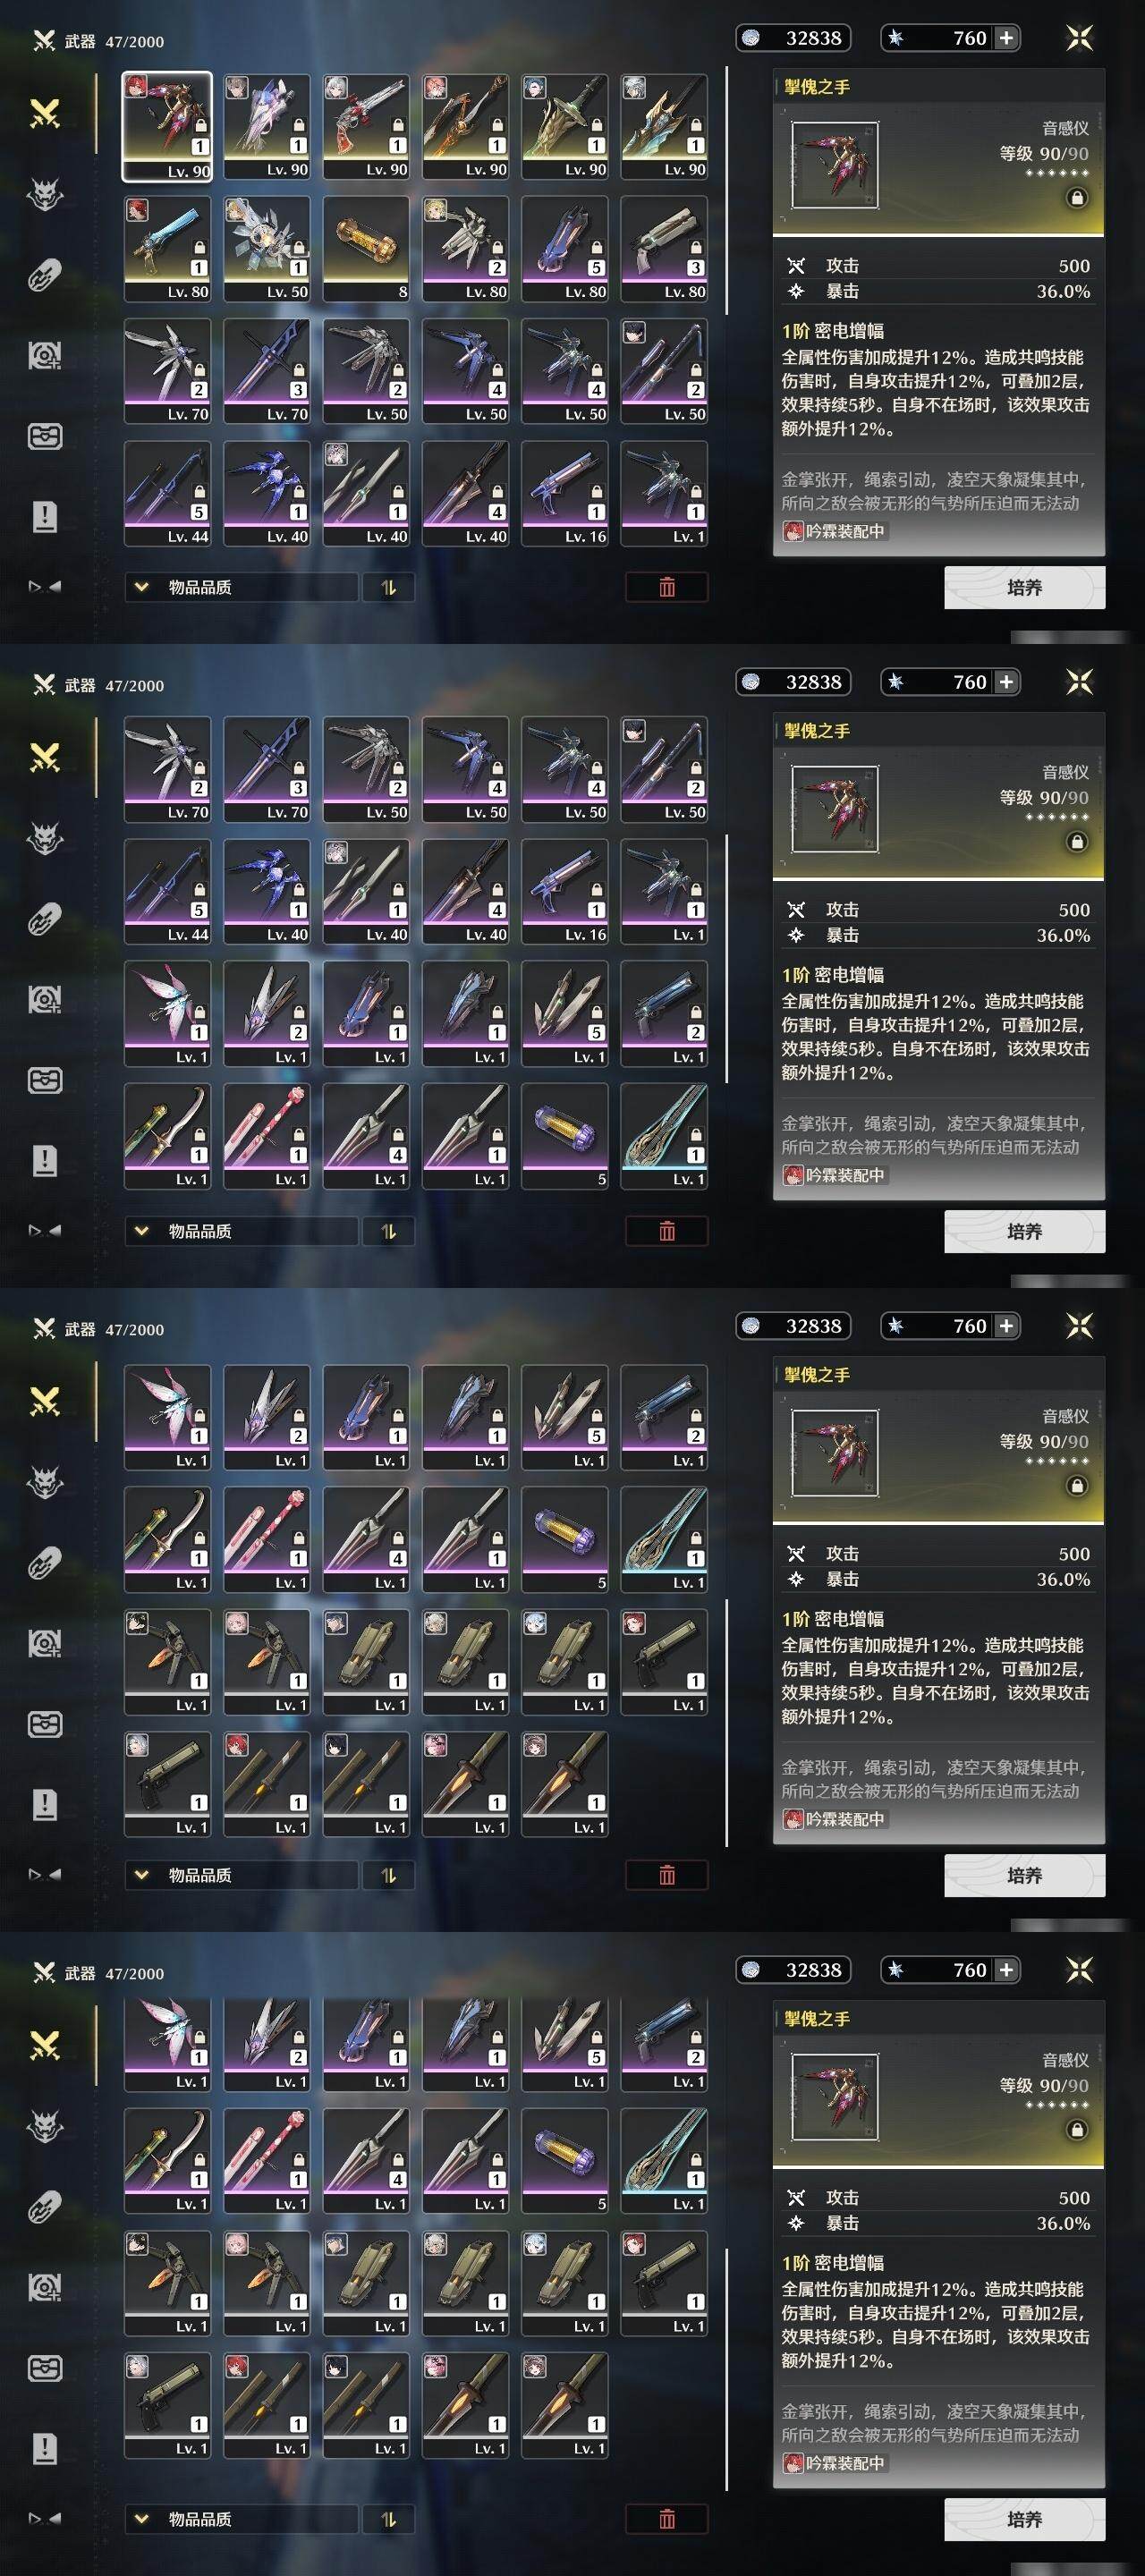Viewport: 1145px width, 2576px height.
Task: Select the Lv. 50 golden weapon with flower emblem
Action: pyautogui.click(x=266, y=248)
